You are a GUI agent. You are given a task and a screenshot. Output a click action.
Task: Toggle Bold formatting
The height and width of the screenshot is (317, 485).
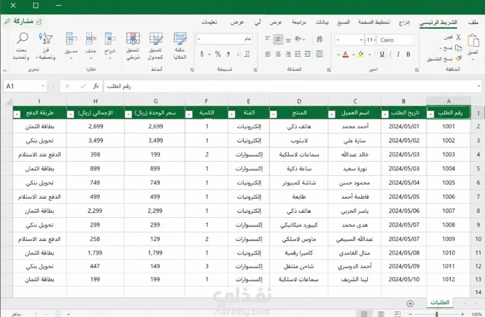tap(408, 54)
